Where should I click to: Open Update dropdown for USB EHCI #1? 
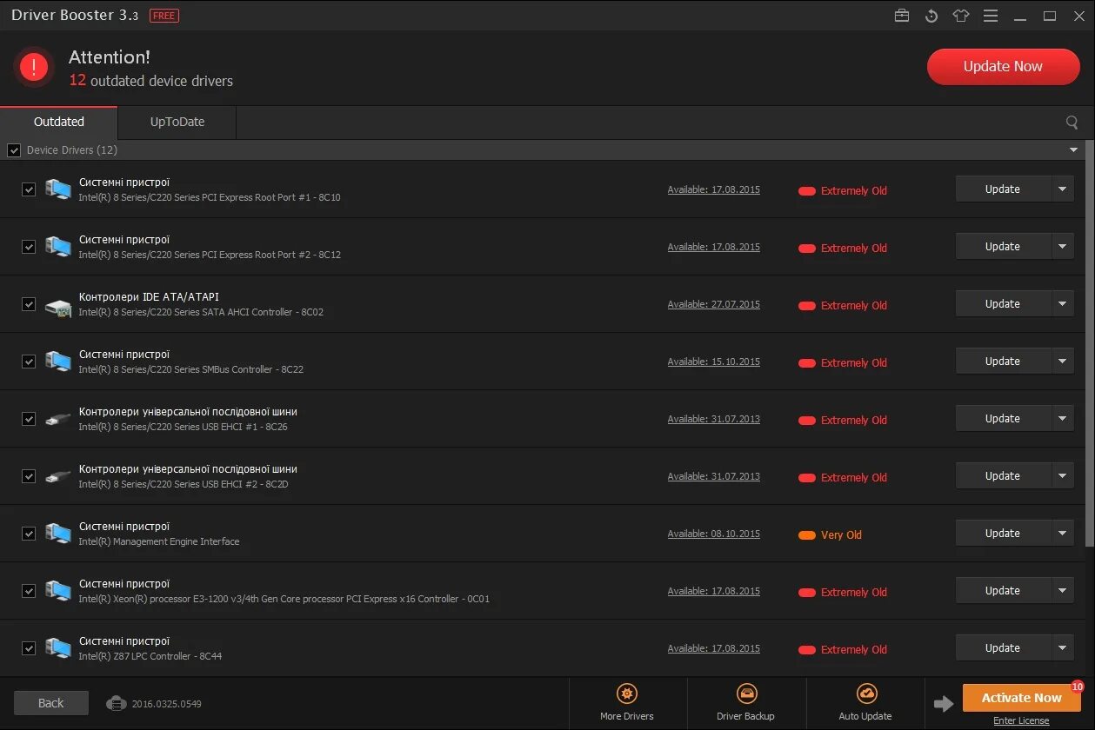[1062, 419]
